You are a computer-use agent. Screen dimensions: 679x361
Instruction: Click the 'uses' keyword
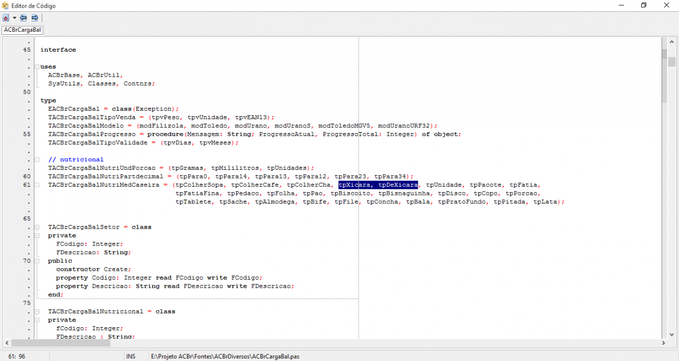tap(48, 66)
